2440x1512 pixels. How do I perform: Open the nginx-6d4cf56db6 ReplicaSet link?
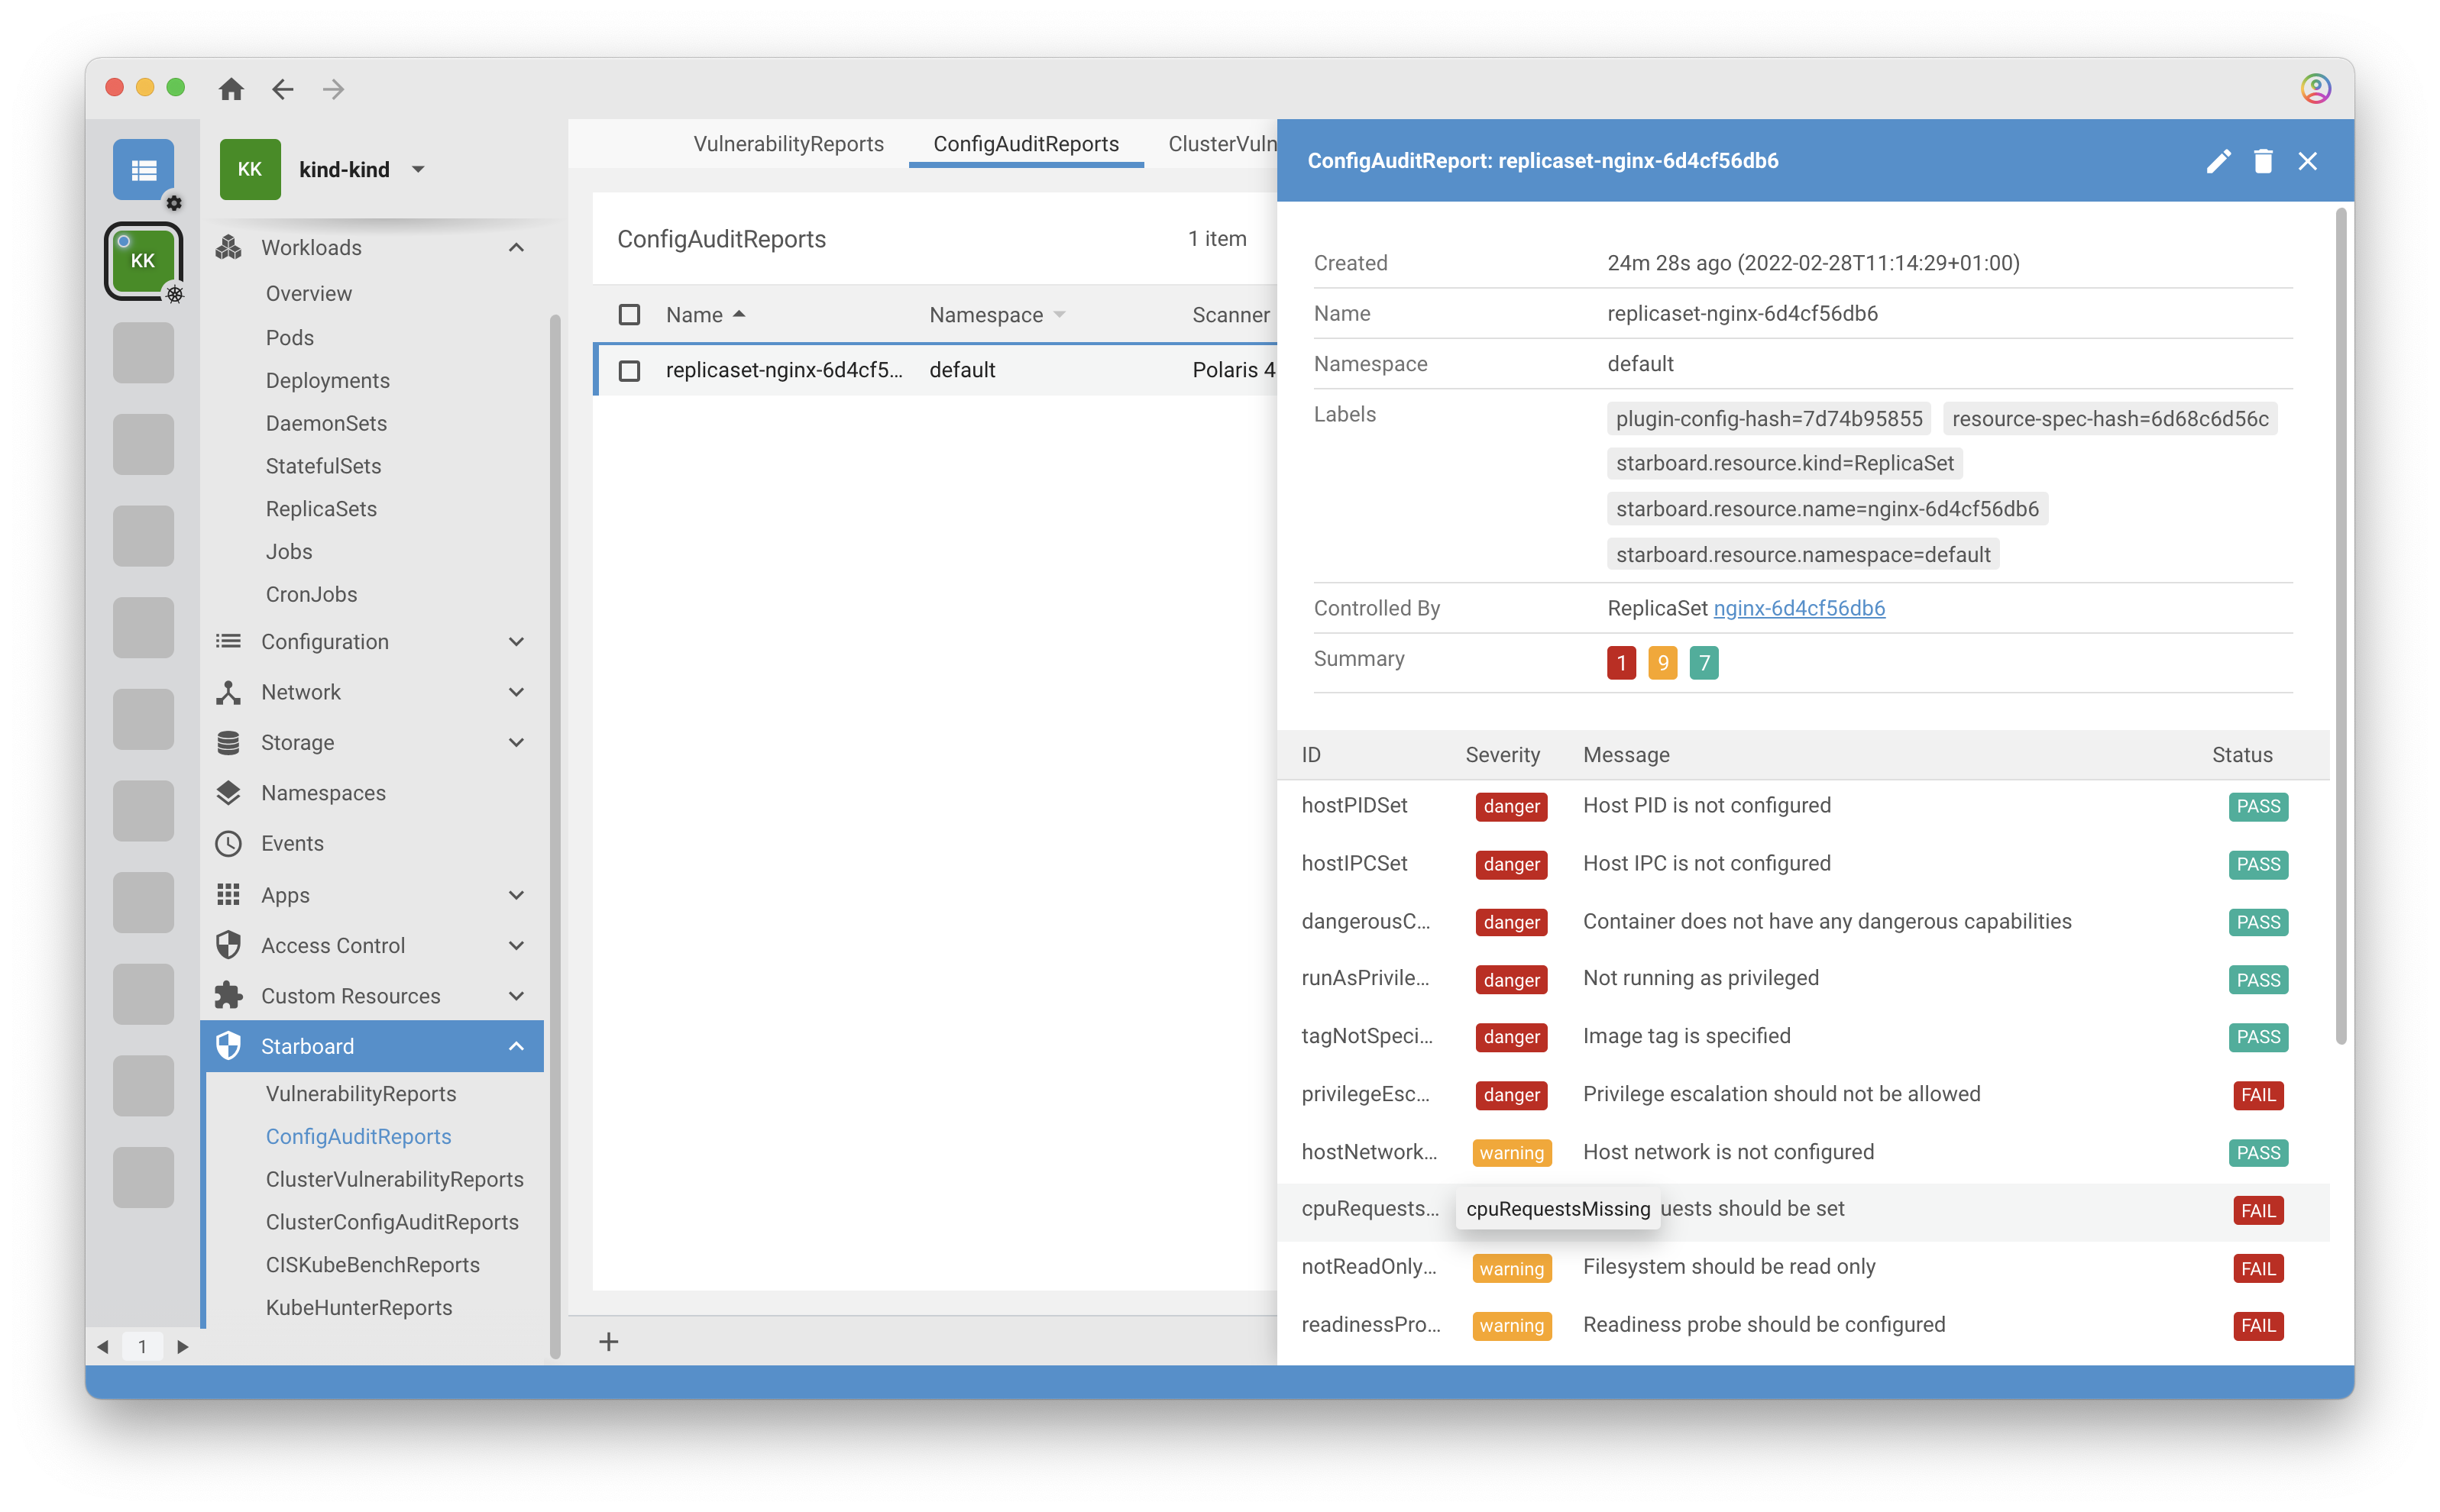(x=1799, y=608)
